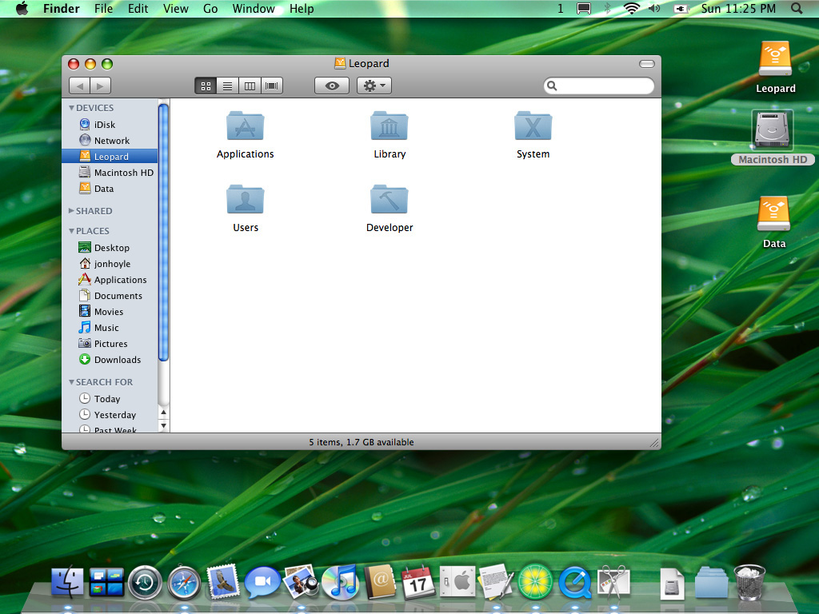Click the sidebar blue scrollbar thumb
The height and width of the screenshot is (614, 819).
pyautogui.click(x=163, y=233)
